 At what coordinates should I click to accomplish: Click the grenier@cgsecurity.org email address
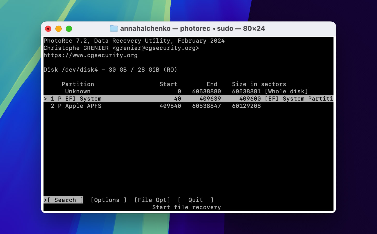click(x=156, y=48)
